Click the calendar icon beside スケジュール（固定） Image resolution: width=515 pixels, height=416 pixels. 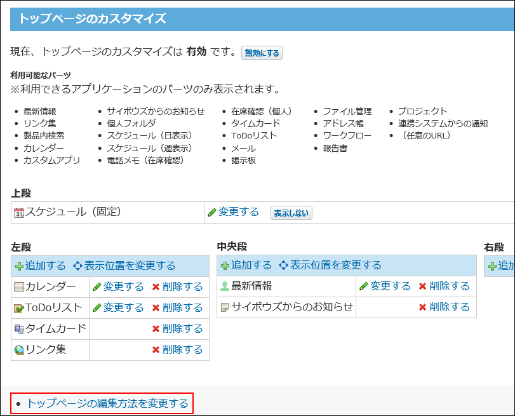coord(19,213)
